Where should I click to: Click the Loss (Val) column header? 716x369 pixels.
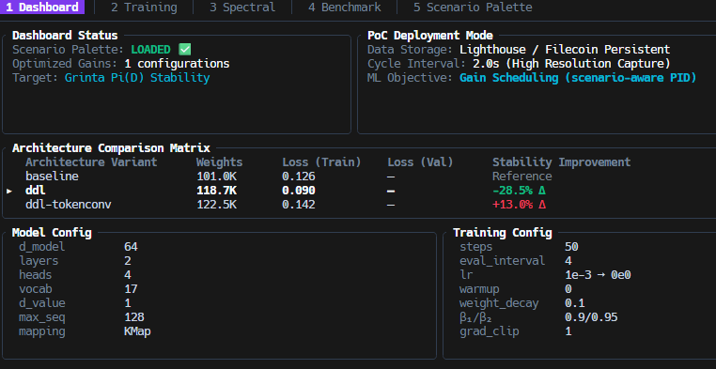coord(420,162)
